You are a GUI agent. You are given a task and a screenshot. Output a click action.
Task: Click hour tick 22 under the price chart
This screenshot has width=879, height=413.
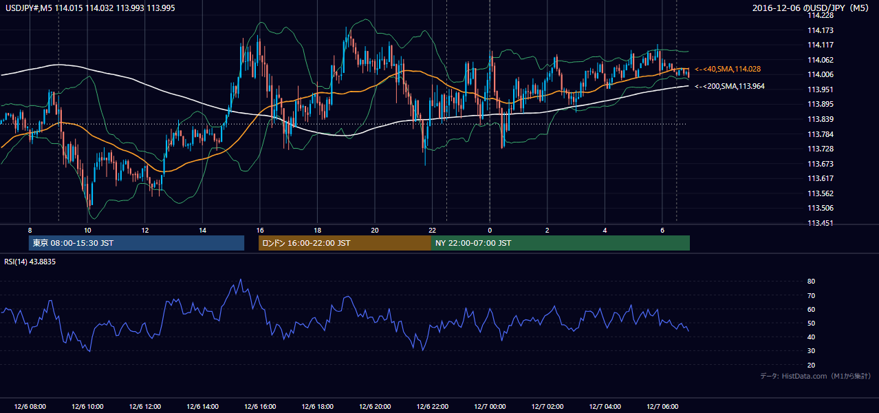pos(432,230)
